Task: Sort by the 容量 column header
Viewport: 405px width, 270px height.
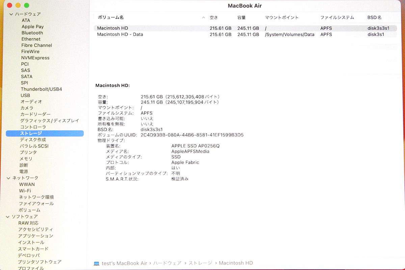Action: (x=242, y=18)
